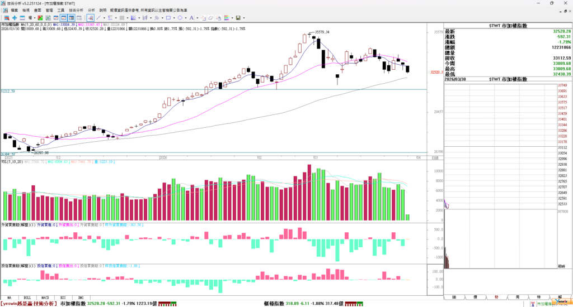573x307 pixels.
Task: Click the 日線 period label
Action: point(435,159)
